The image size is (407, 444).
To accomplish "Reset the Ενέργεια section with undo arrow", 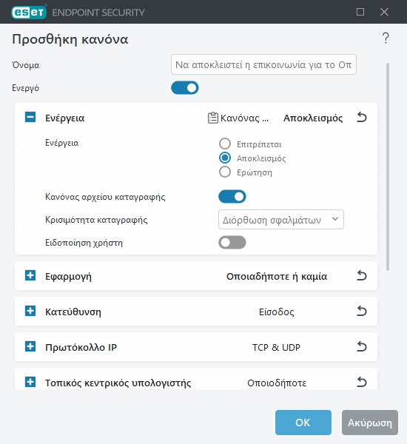I will tap(362, 117).
